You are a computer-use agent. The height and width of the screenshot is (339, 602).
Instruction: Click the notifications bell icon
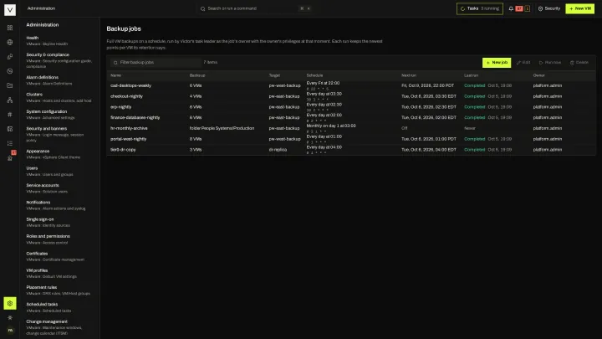tap(511, 8)
